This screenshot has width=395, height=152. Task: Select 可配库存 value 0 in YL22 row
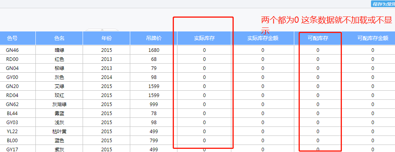[318, 131]
